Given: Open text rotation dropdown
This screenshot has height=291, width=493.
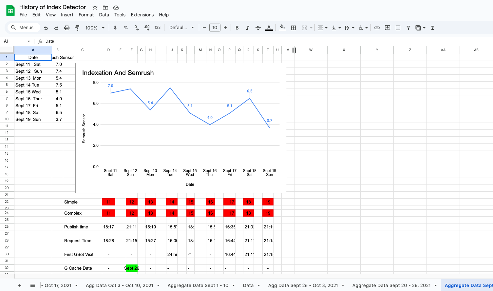Looking at the screenshot, I should click(363, 28).
